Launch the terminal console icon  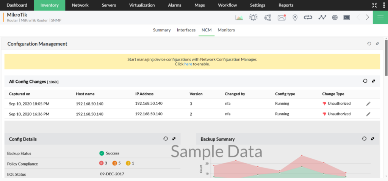(346, 17)
